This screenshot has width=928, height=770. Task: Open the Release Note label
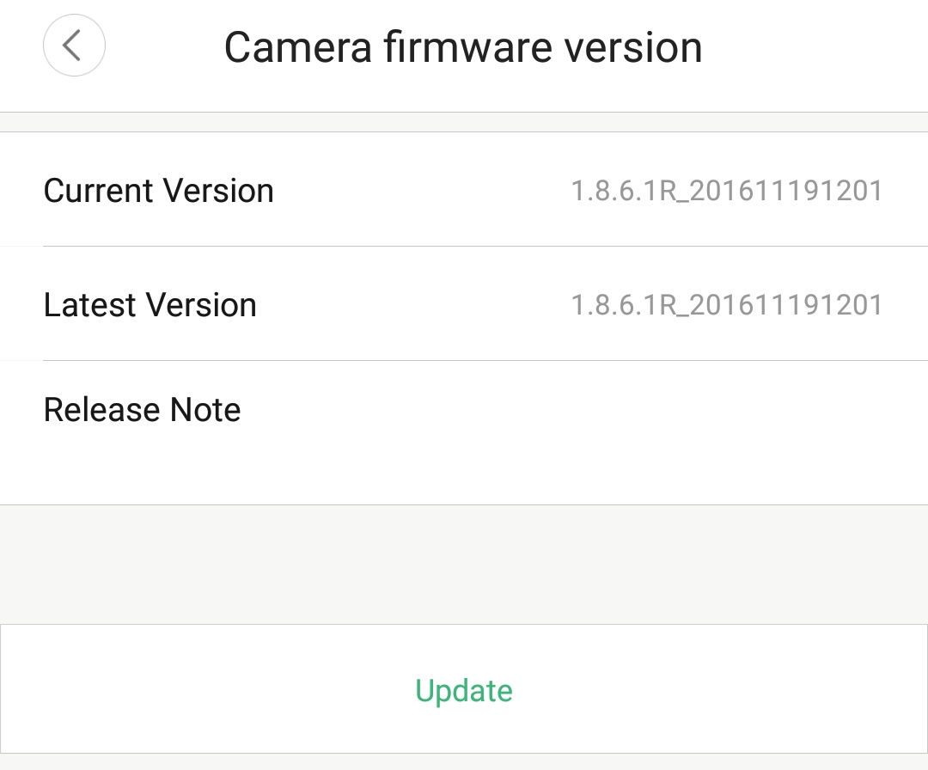142,410
